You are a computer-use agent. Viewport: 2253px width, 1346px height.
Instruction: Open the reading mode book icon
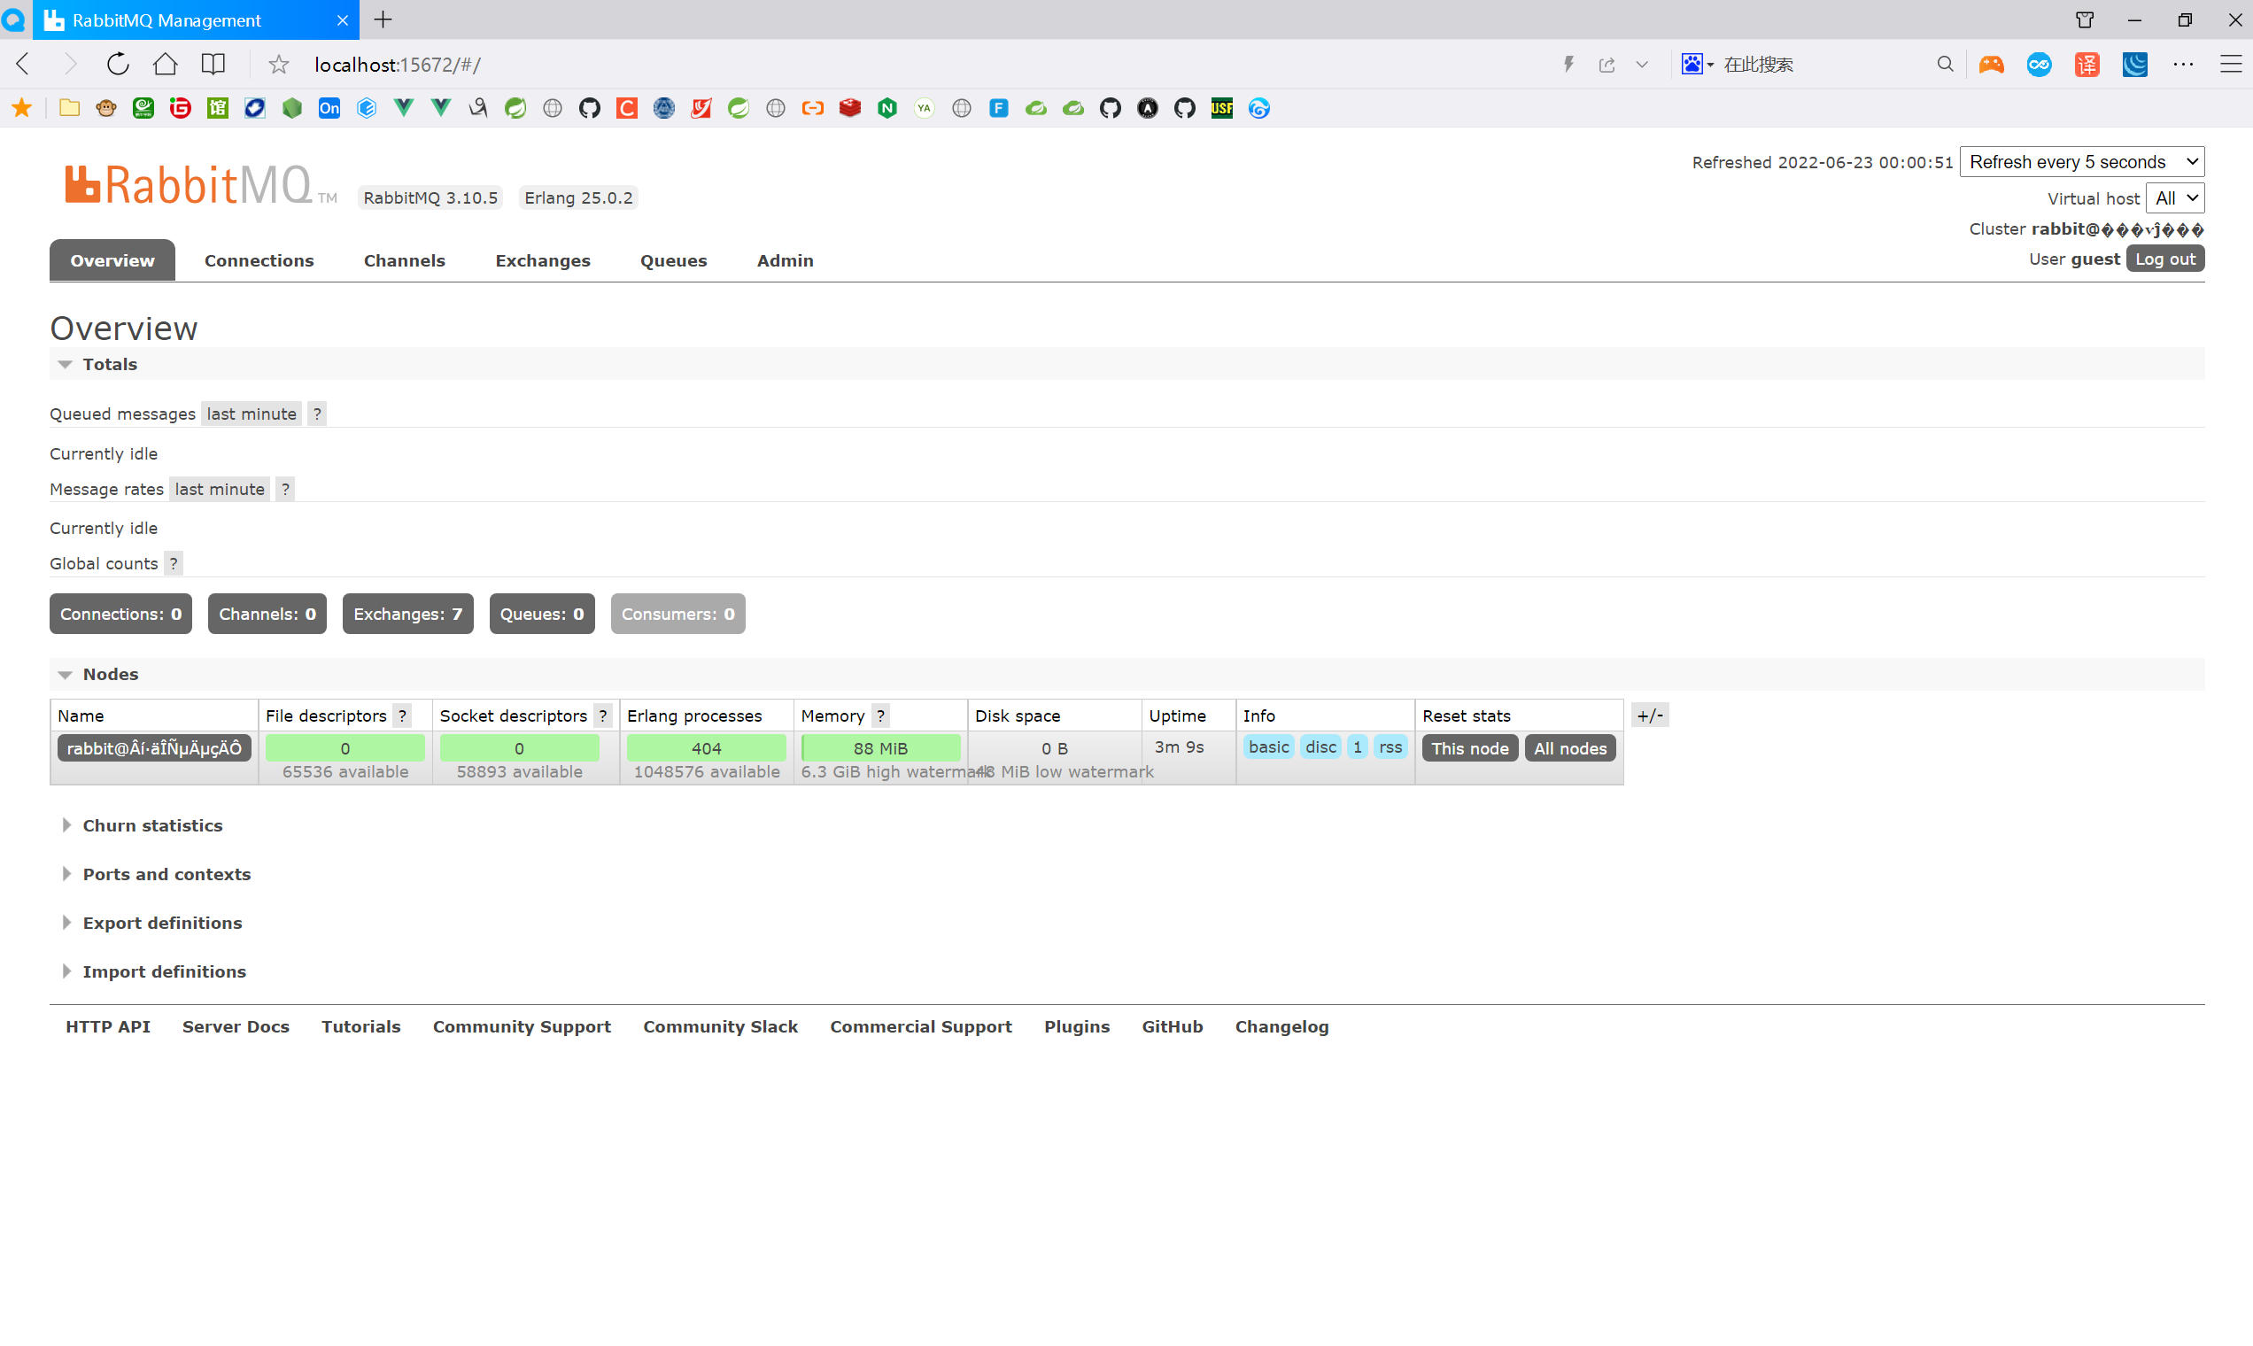[213, 65]
